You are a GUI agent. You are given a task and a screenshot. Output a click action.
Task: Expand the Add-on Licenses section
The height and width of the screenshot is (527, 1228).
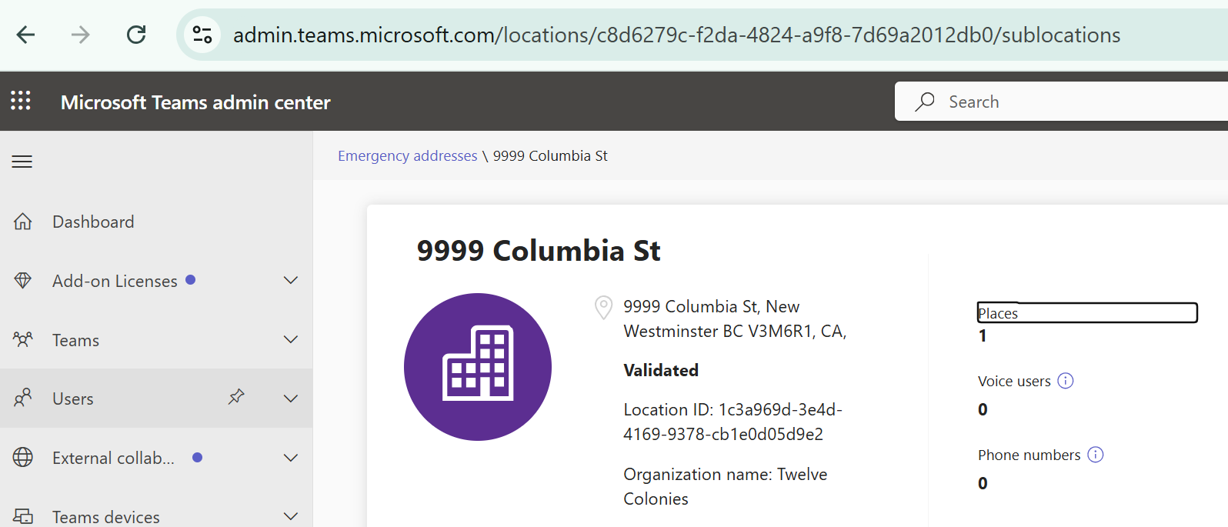(x=291, y=280)
